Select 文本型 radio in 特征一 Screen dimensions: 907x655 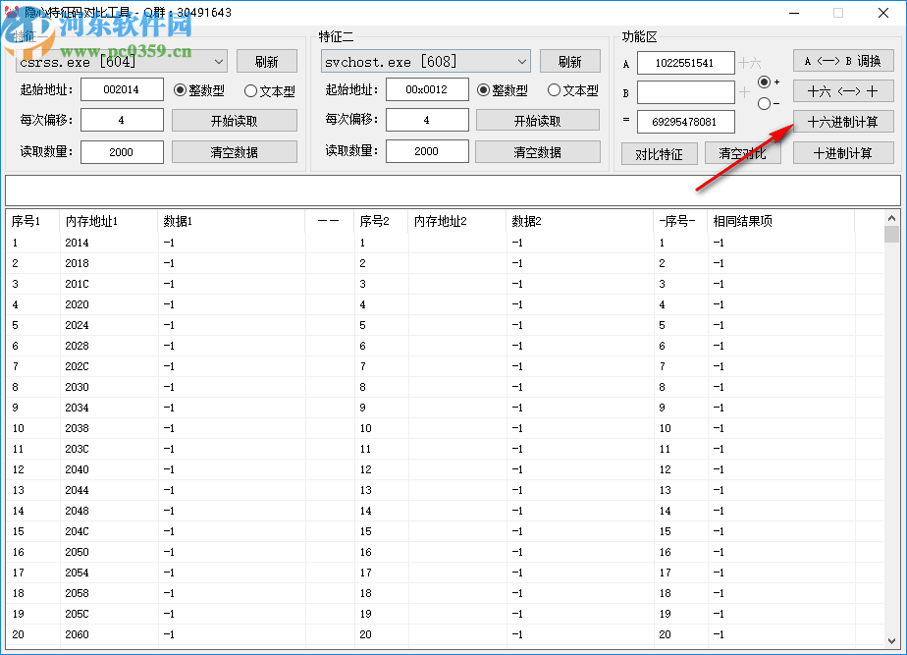[x=270, y=91]
